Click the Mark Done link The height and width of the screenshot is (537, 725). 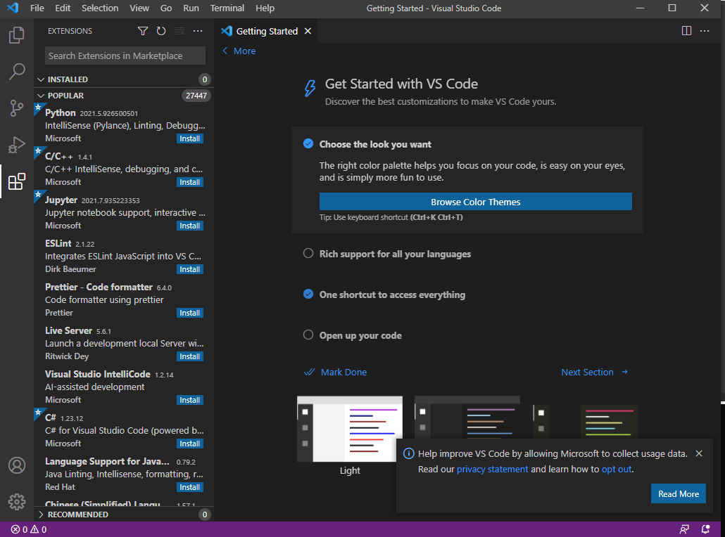click(x=343, y=372)
